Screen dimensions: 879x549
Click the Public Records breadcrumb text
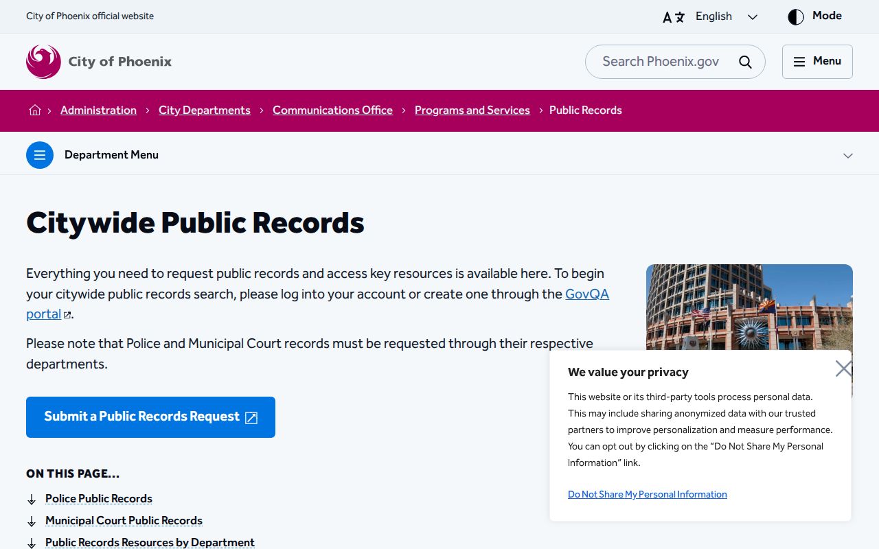(586, 110)
